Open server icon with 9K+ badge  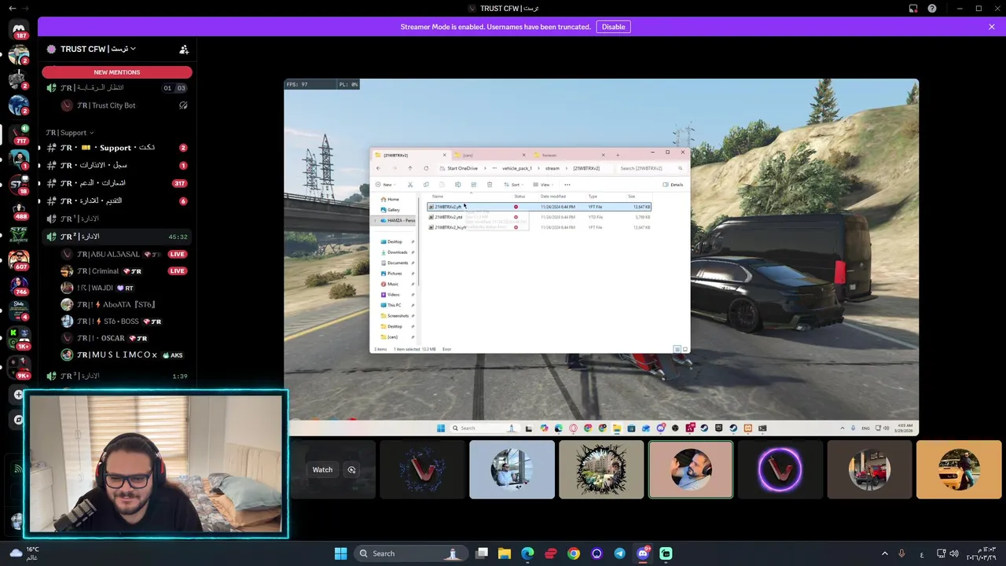click(x=19, y=367)
